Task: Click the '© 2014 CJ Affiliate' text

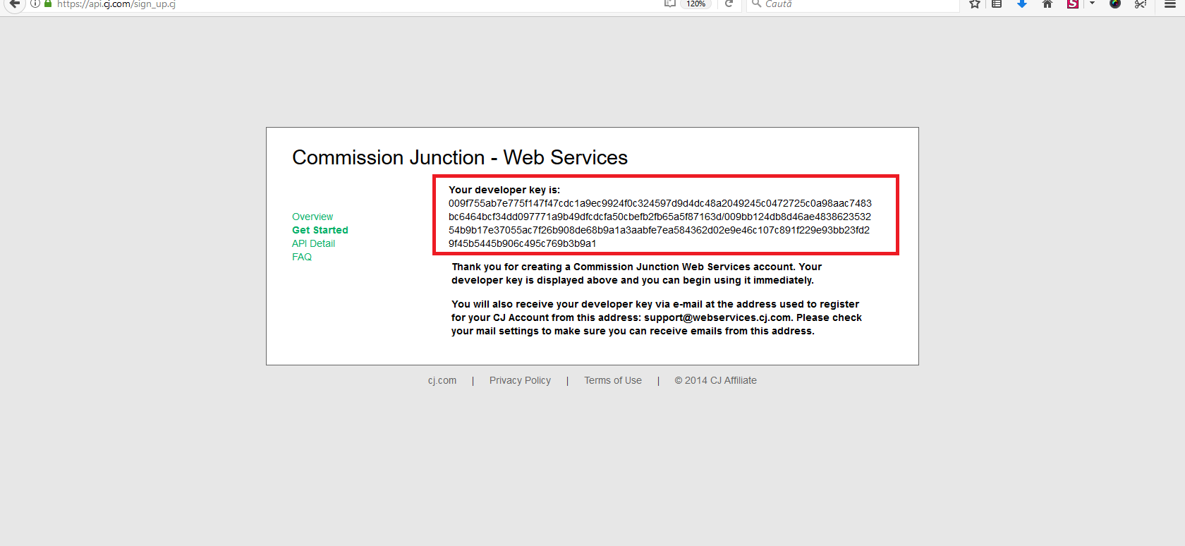Action: 715,380
